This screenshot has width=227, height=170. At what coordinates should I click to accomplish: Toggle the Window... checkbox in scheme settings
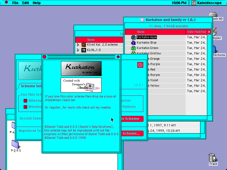(25, 107)
